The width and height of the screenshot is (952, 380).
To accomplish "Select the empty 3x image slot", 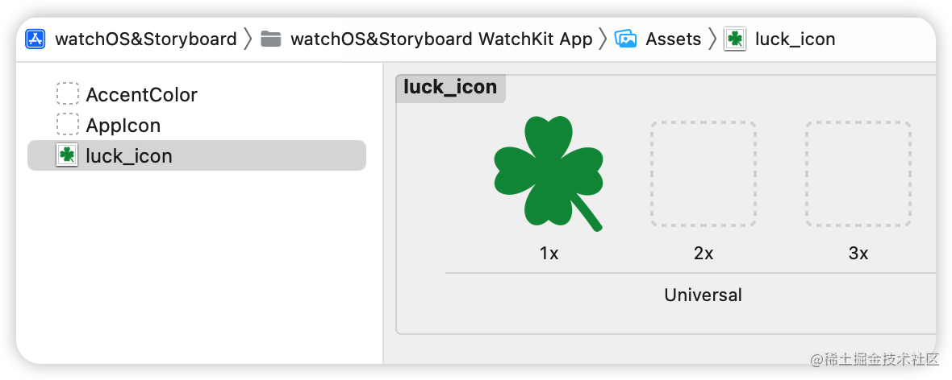I will [858, 174].
